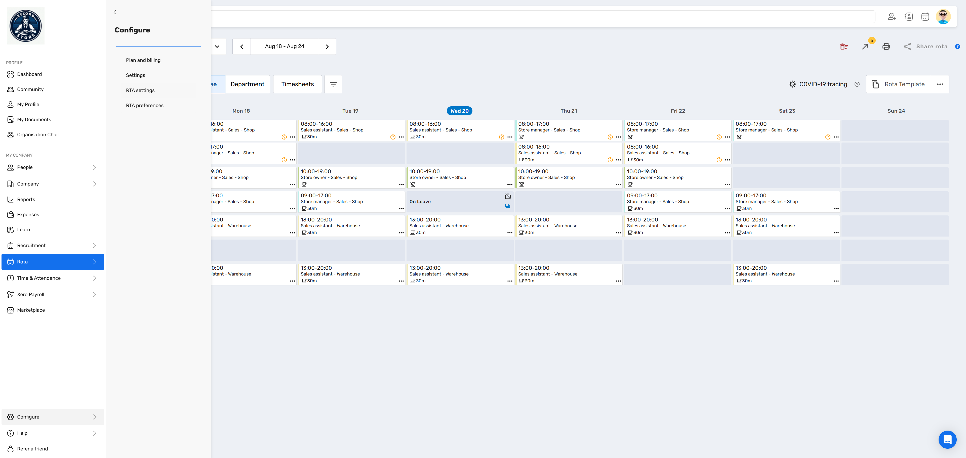Click the comment icon on On Leave cell
Screen dimensions: 966x458
[507, 206]
